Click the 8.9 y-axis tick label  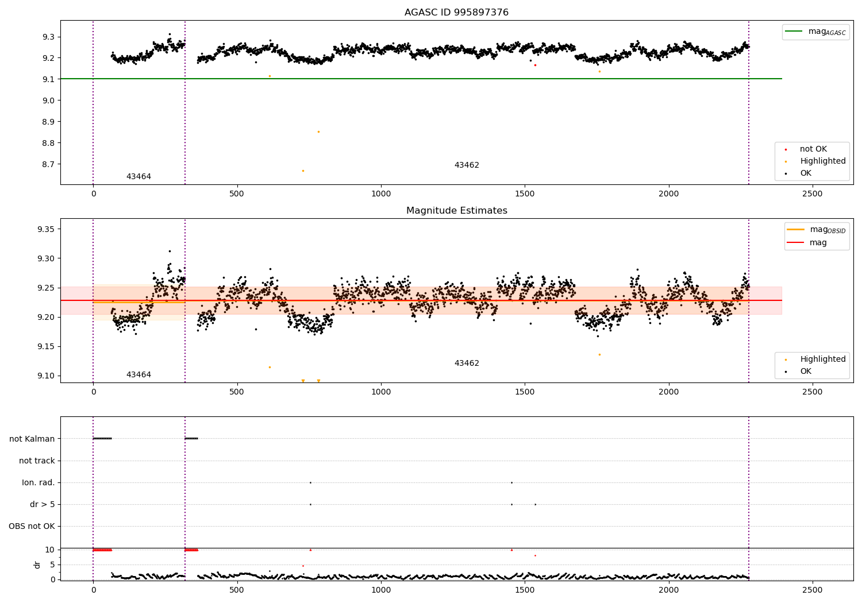48,122
